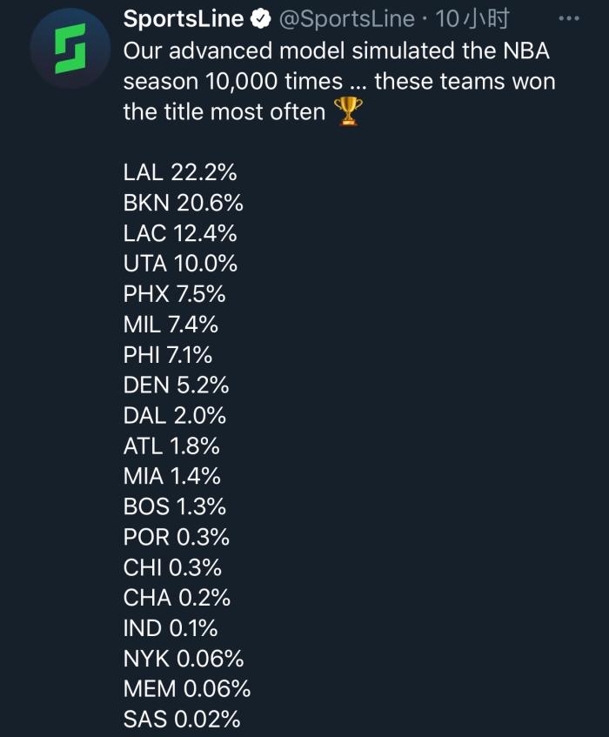Screen dimensions: 609x737
Task: Click the BKN 20.6% line
Action: pyautogui.click(x=184, y=204)
